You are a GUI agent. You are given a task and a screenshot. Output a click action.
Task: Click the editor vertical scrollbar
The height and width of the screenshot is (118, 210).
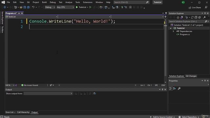tap(165, 51)
